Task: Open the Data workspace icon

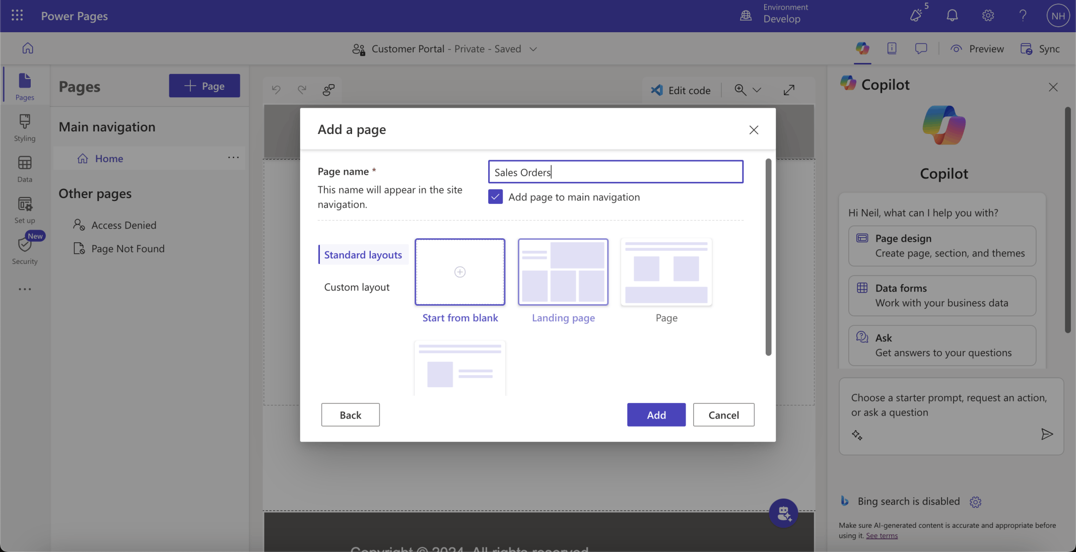Action: point(25,169)
